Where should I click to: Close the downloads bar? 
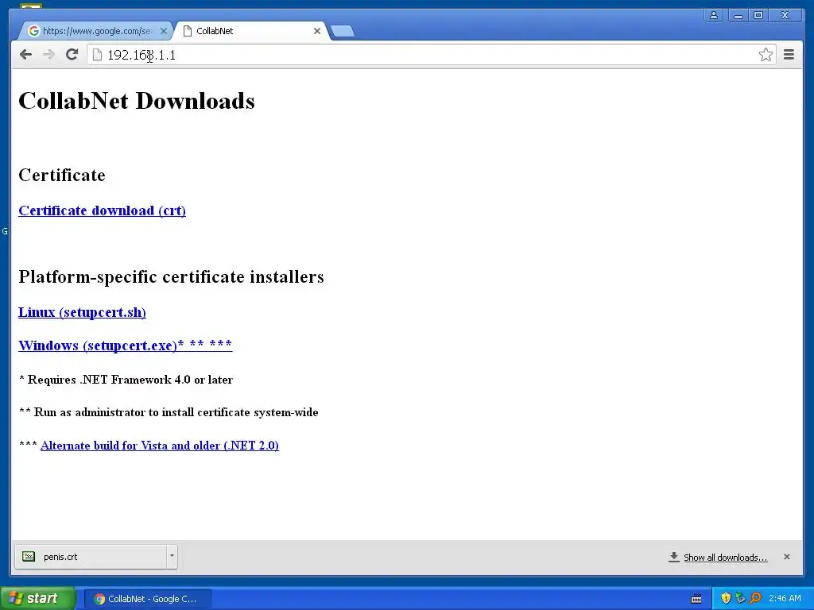point(786,557)
